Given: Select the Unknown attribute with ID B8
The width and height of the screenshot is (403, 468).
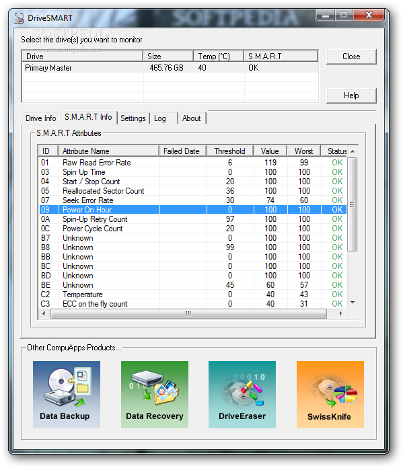Looking at the screenshot, I should pyautogui.click(x=192, y=247).
